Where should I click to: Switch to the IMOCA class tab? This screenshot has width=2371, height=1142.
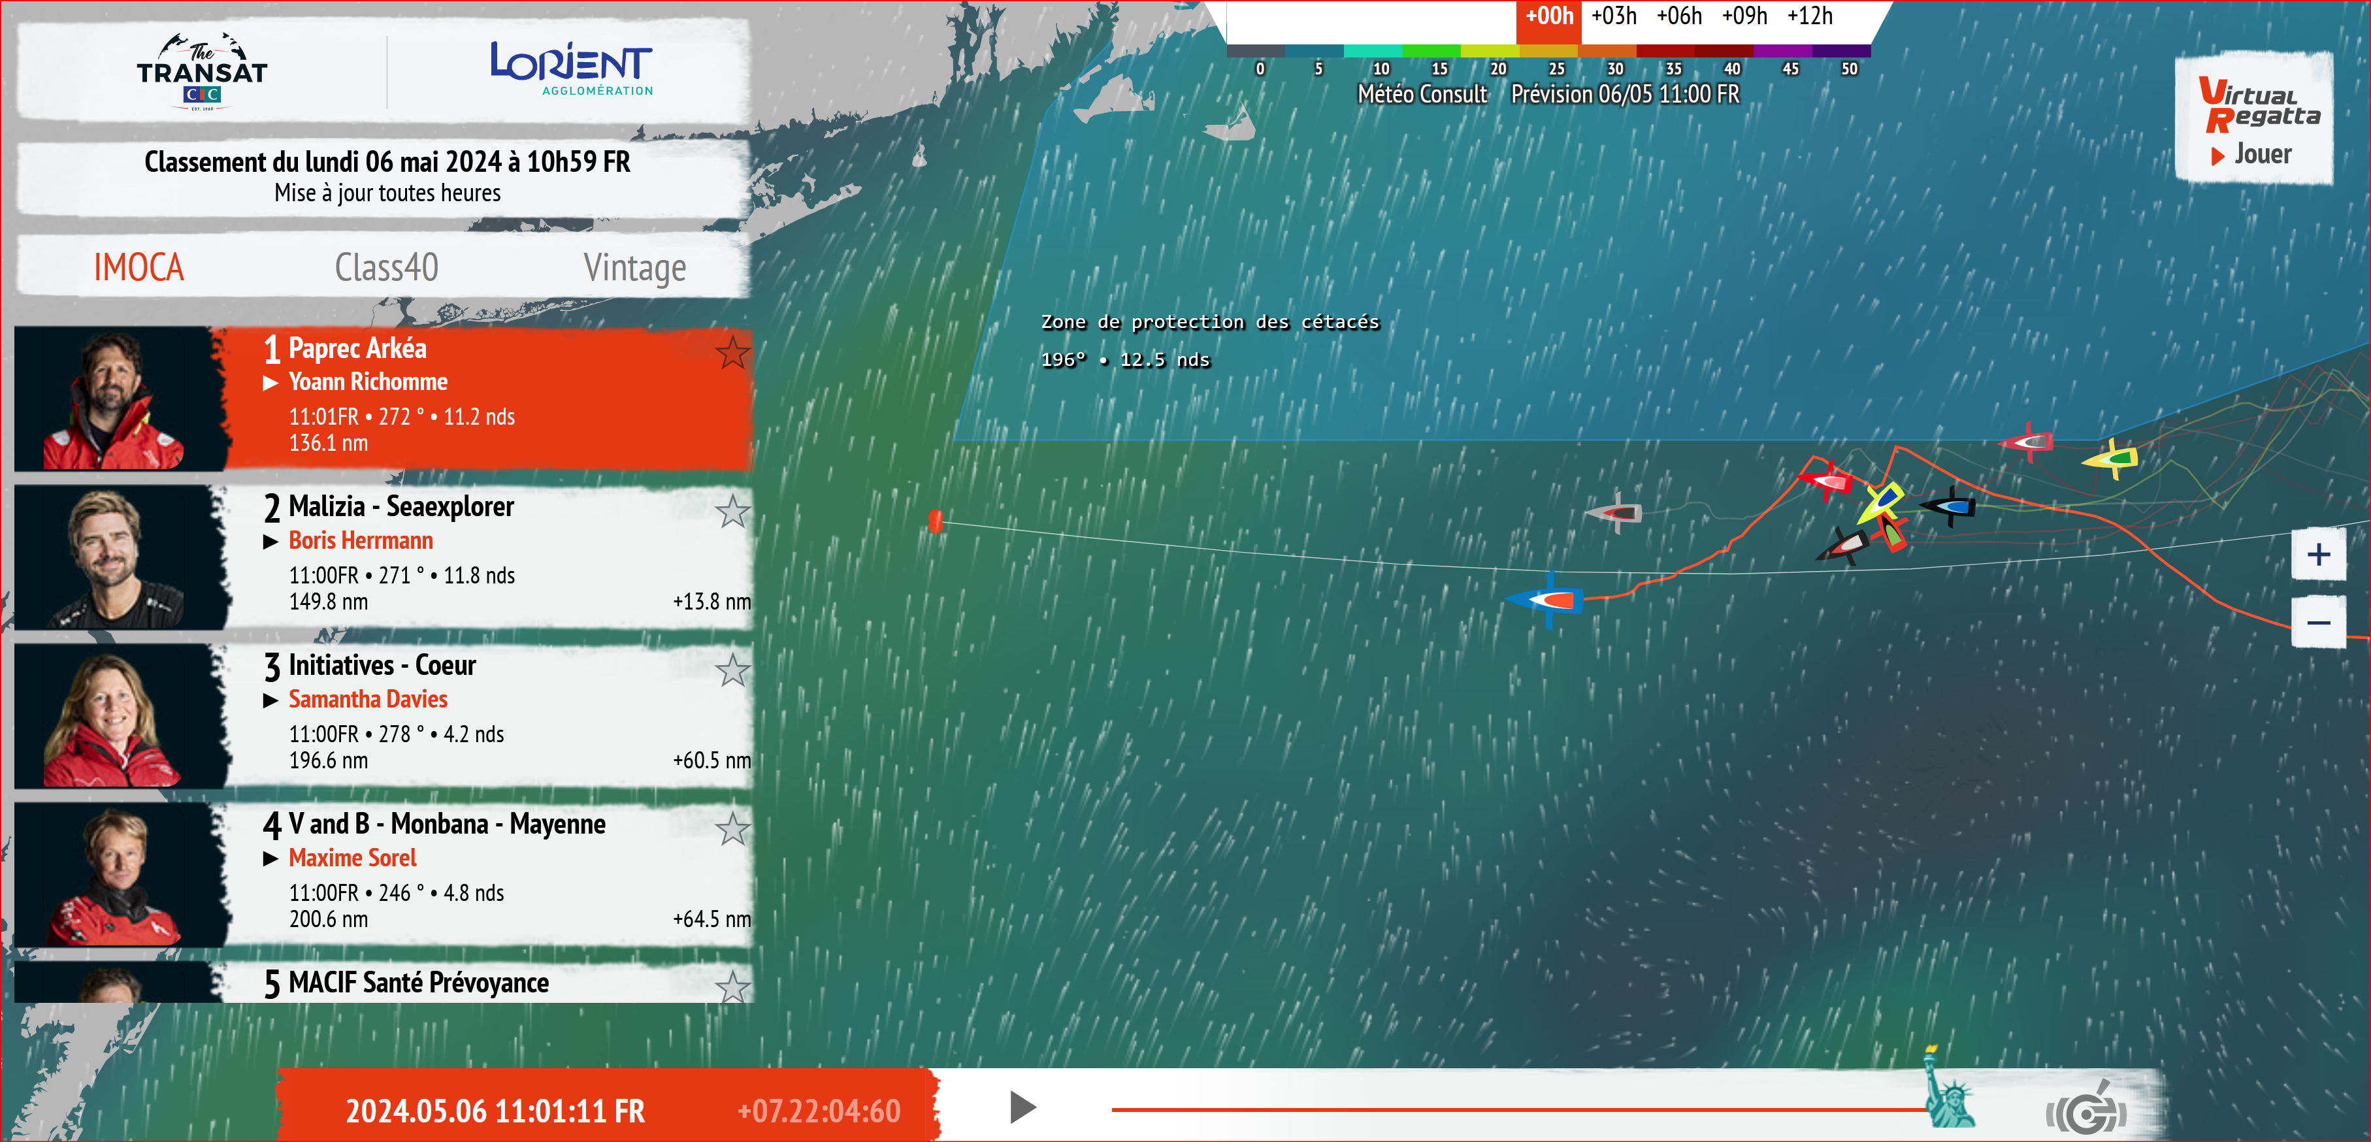click(x=139, y=268)
